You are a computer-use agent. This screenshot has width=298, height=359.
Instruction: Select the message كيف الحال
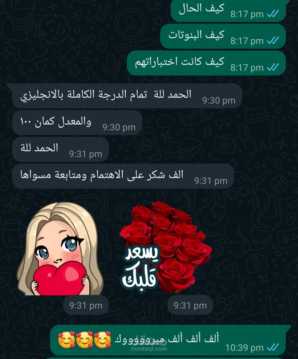[228, 10]
